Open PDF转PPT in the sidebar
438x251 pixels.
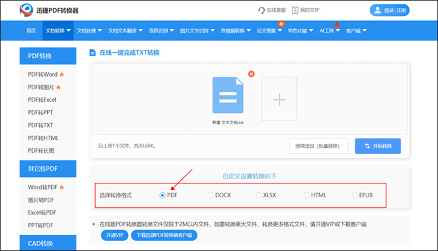tap(40, 112)
